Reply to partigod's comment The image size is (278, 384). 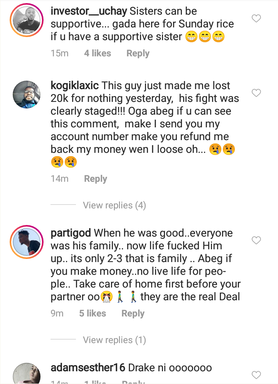[x=133, y=313]
